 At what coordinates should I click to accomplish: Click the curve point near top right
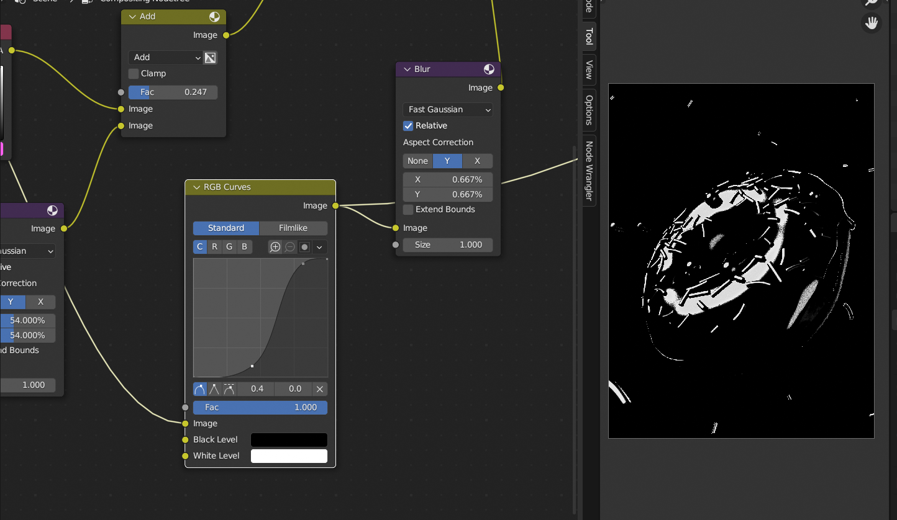pos(303,264)
